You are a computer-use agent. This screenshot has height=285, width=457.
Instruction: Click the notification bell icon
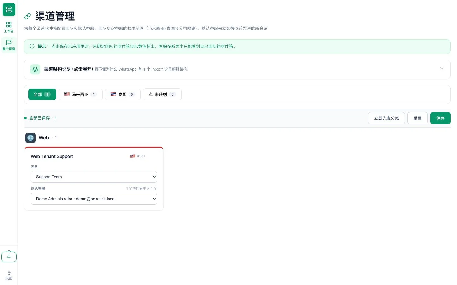(9, 256)
